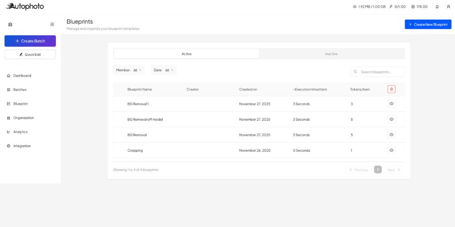Click the search magnifier icon
The height and width of the screenshot is (227, 455).
click(x=355, y=72)
